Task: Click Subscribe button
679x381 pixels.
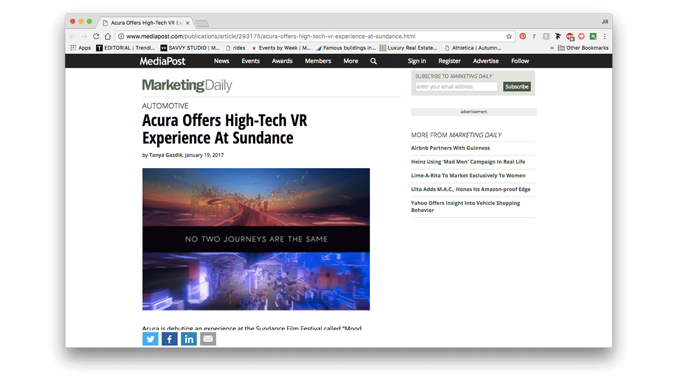Action: (517, 87)
